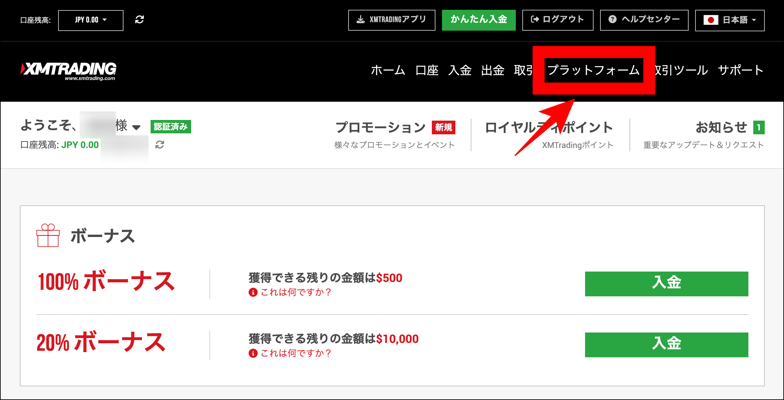Click the かんたん入金 green button
784x400 pixels.
click(479, 20)
